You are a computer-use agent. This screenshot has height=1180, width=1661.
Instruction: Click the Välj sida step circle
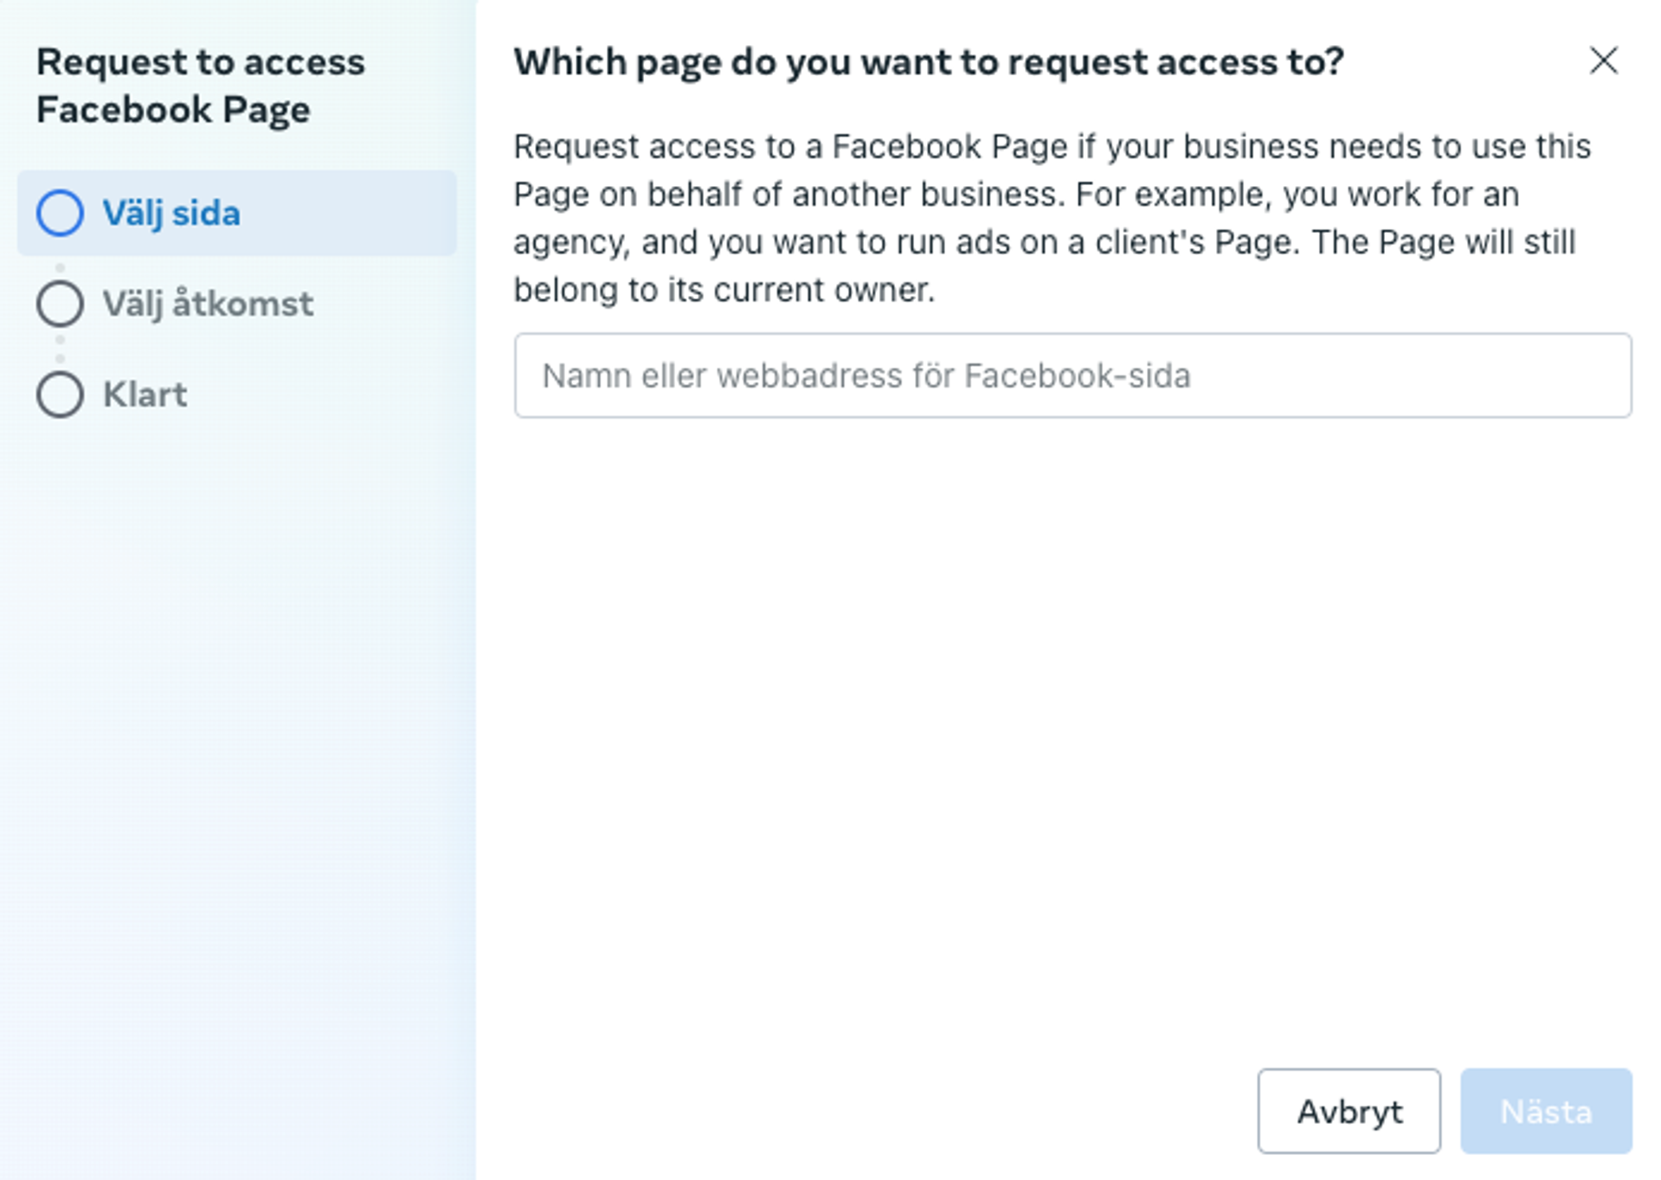click(x=60, y=213)
